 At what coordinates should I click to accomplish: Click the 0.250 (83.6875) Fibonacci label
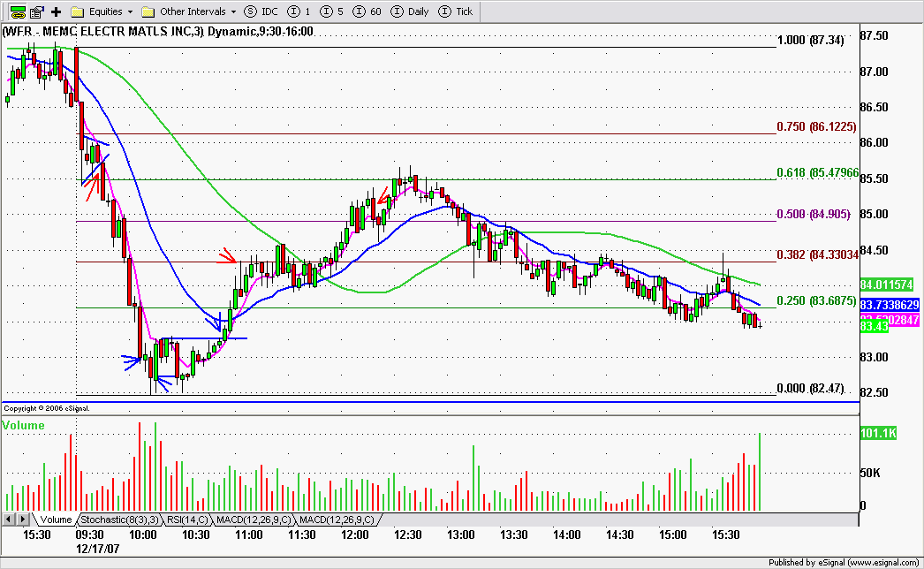click(x=816, y=300)
